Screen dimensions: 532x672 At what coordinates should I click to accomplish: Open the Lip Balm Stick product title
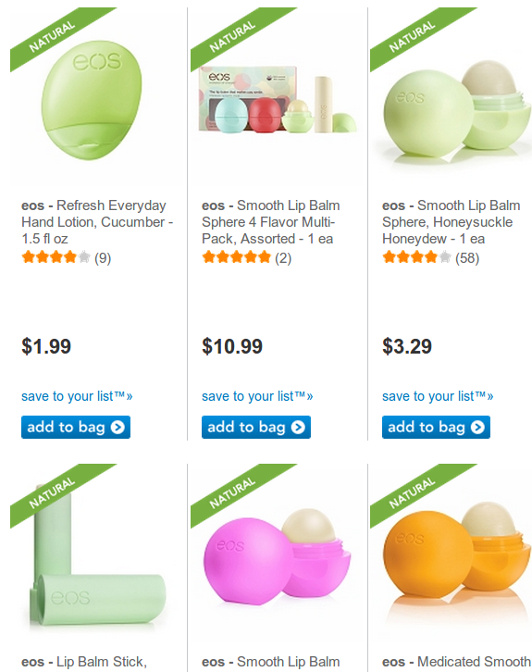pos(84,662)
